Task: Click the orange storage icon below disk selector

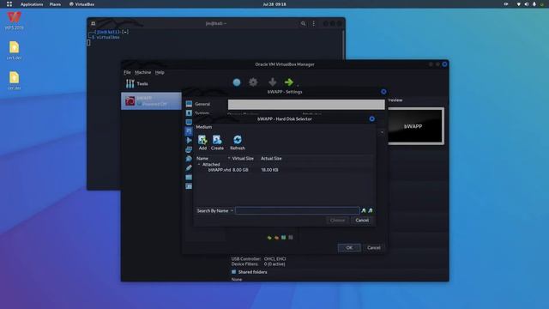Action: (276, 238)
